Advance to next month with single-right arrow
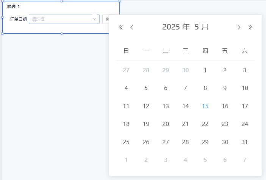The height and width of the screenshot is (180, 266). click(239, 27)
